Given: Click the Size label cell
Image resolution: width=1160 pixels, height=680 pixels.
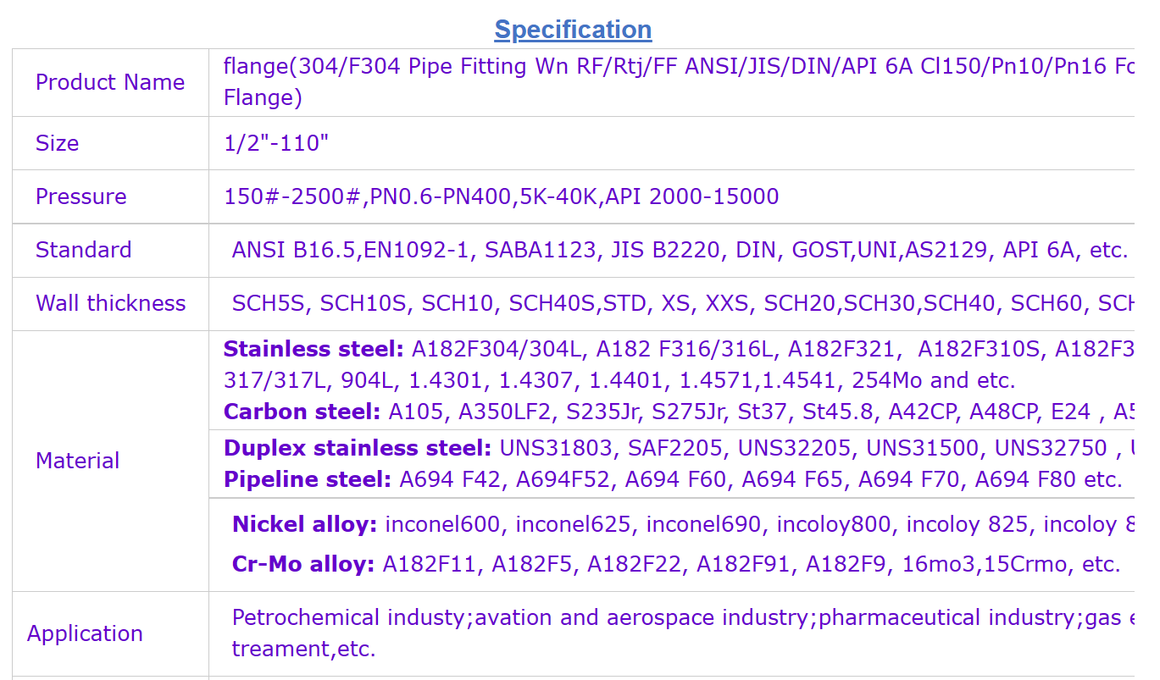Looking at the screenshot, I should [x=57, y=143].
